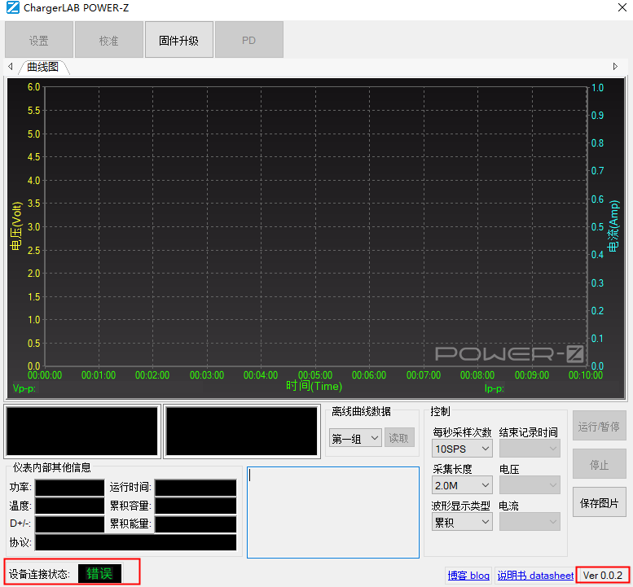Click the left black display panel
This screenshot has height=587, width=633.
(x=82, y=431)
